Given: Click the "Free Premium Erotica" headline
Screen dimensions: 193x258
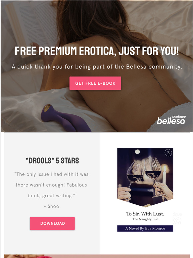Looking at the screenshot, I should [x=96, y=51].
